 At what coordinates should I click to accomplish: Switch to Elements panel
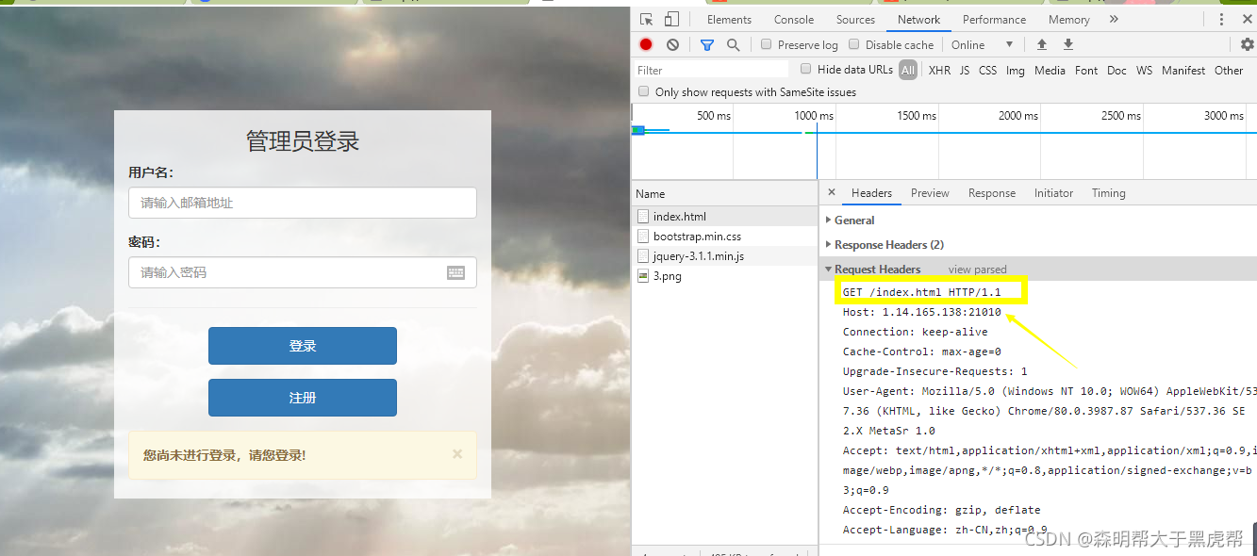(x=729, y=19)
